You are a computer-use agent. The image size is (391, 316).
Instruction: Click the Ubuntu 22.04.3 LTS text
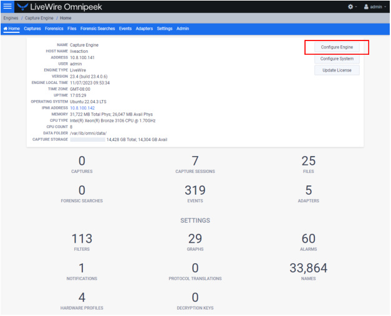88,102
